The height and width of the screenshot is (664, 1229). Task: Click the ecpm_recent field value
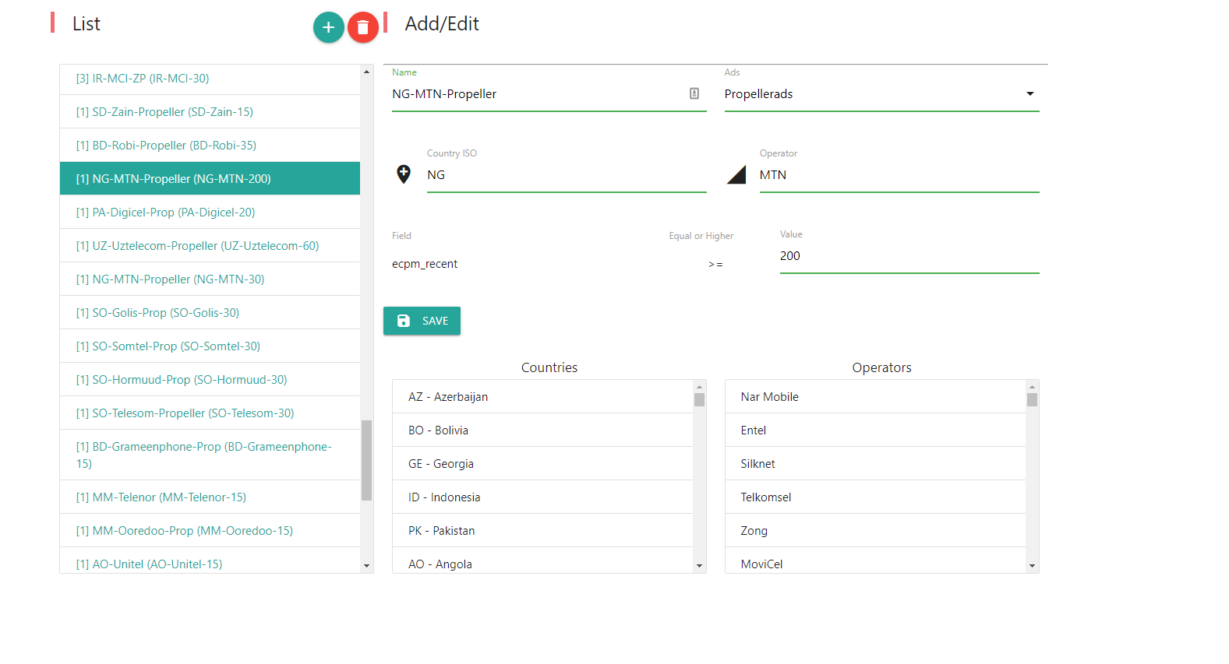(425, 264)
